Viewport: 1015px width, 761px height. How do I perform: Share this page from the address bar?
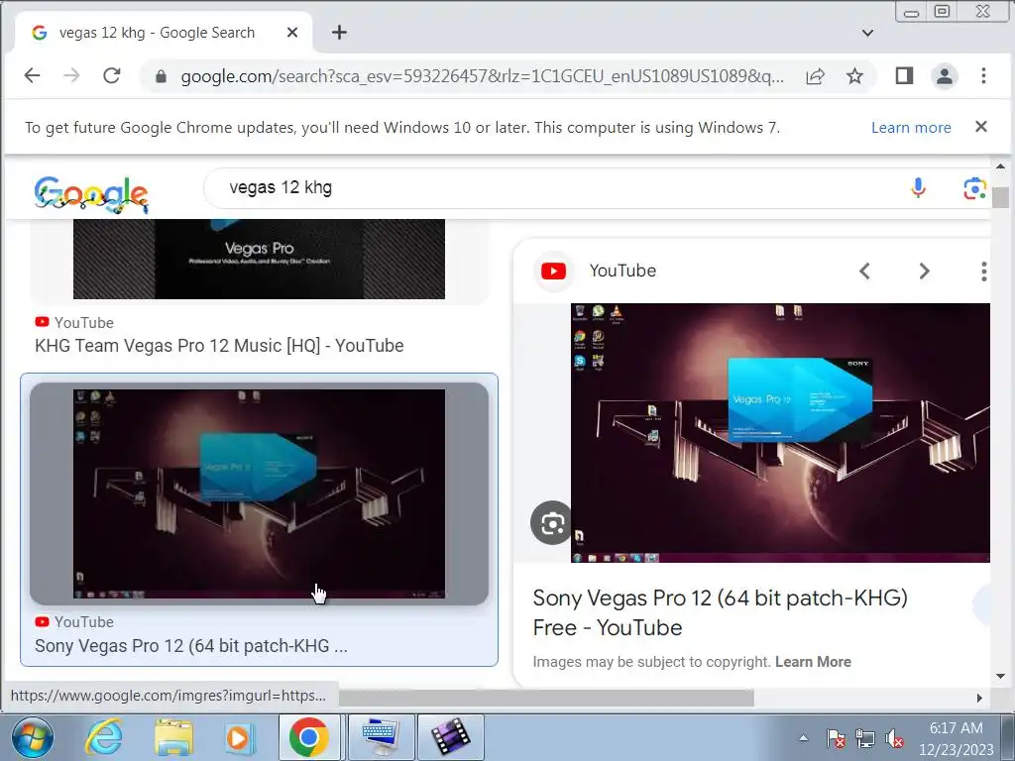[x=815, y=76]
